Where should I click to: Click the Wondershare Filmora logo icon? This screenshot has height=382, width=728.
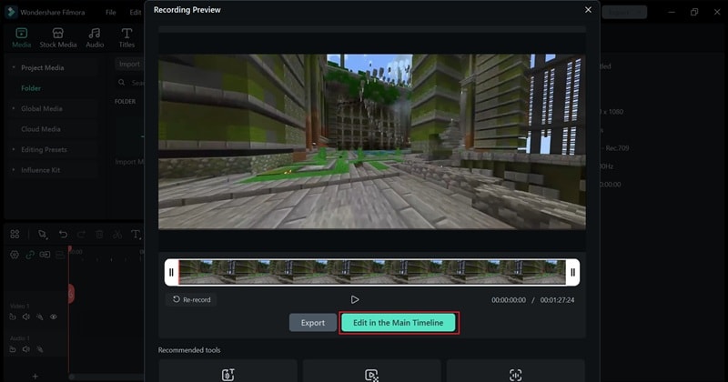11,12
